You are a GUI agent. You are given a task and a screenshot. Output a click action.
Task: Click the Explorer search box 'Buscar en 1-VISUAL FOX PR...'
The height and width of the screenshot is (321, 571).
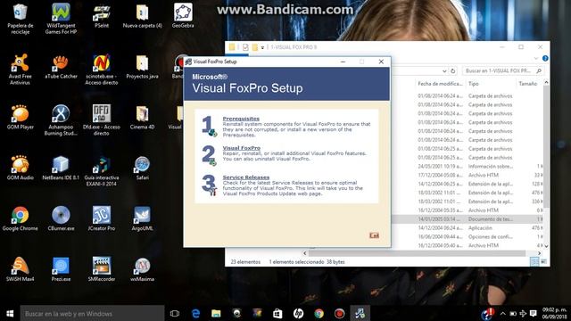[502, 70]
